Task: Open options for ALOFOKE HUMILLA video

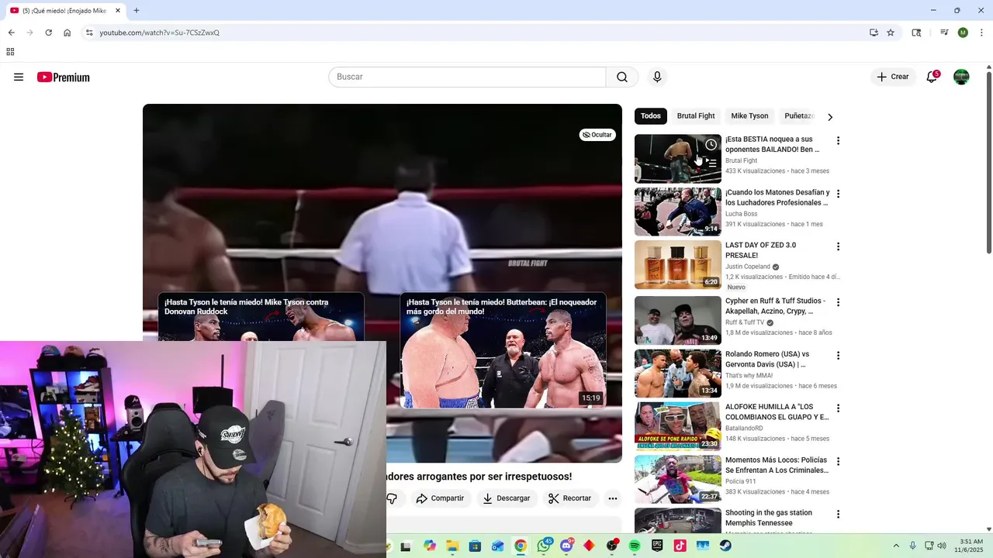Action: 838,408
